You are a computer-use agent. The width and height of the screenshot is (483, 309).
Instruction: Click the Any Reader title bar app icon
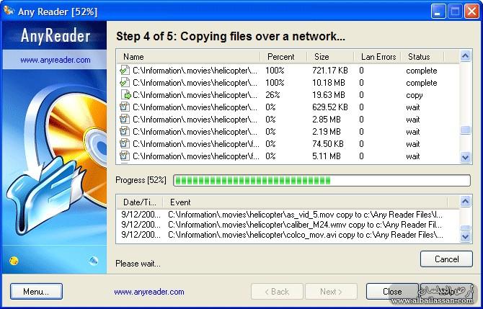click(x=9, y=11)
